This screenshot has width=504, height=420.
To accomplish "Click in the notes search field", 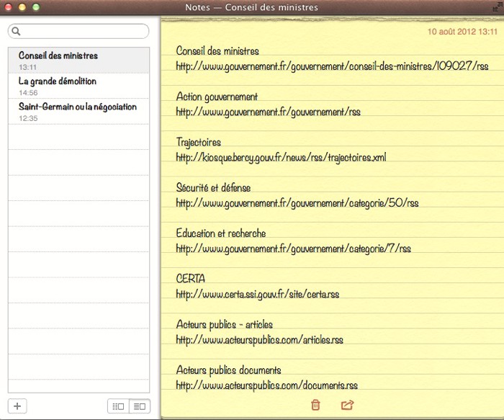I will click(x=83, y=32).
